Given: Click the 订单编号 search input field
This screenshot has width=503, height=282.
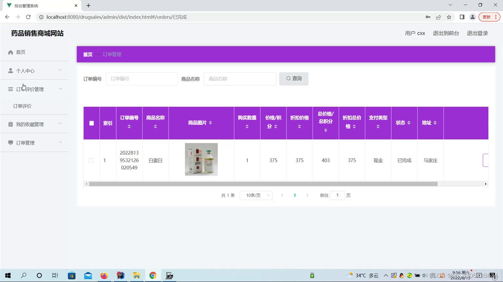Looking at the screenshot, I should pos(142,79).
